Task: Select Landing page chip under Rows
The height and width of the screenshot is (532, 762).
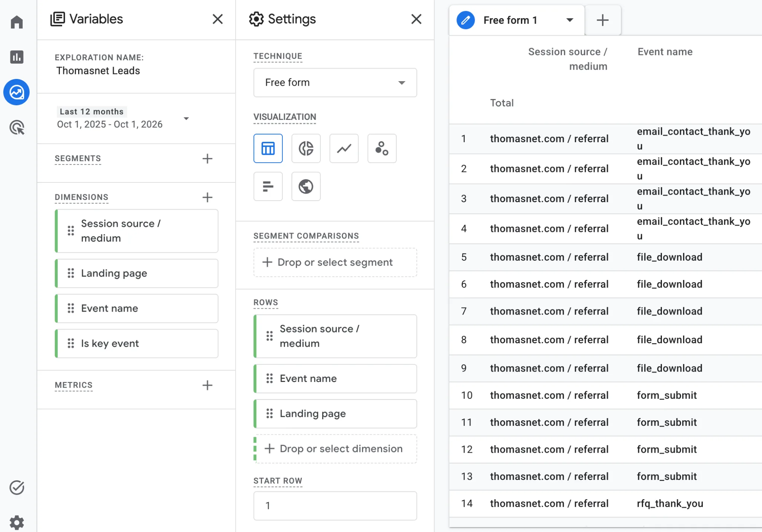Action: [x=335, y=414]
